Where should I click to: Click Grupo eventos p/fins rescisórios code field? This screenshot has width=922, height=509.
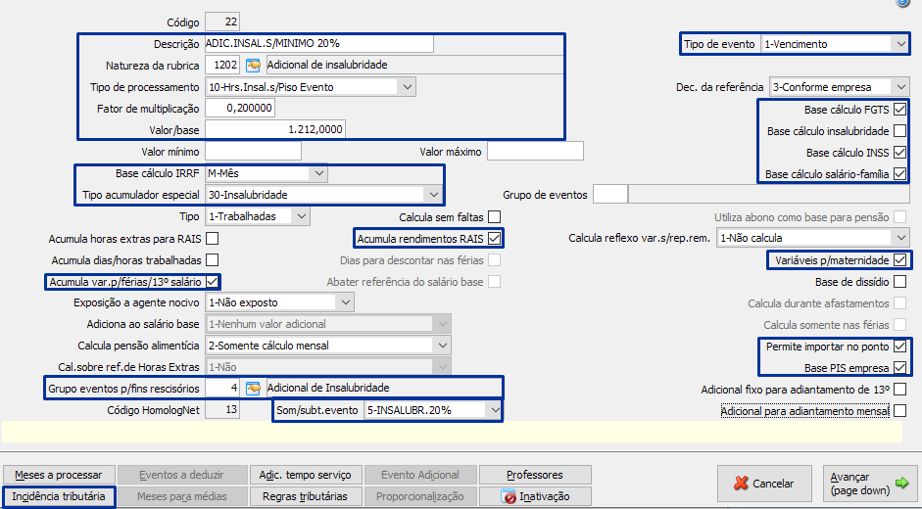[x=222, y=388]
